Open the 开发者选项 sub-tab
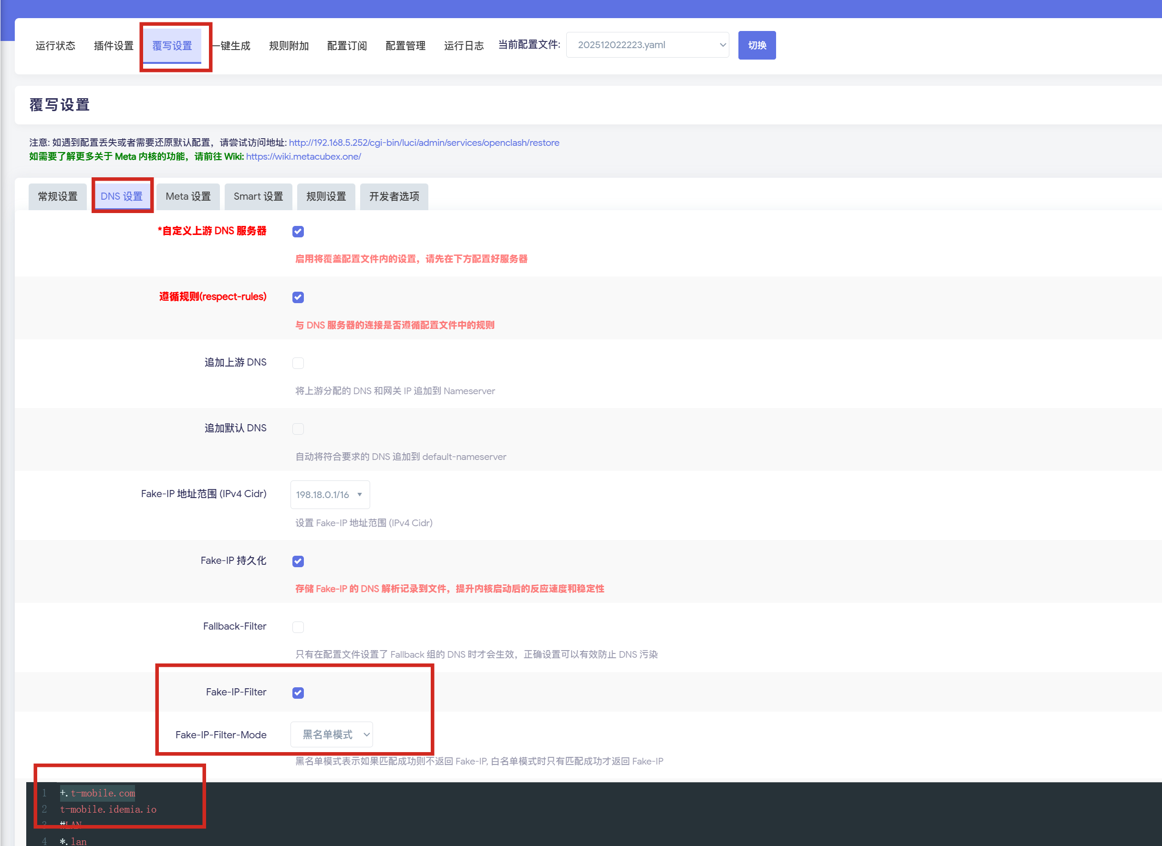The width and height of the screenshot is (1162, 846). [394, 197]
